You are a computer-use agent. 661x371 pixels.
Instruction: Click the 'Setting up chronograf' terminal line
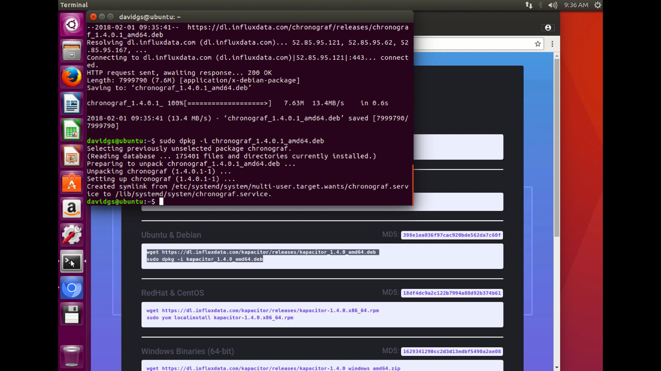tap(161, 179)
